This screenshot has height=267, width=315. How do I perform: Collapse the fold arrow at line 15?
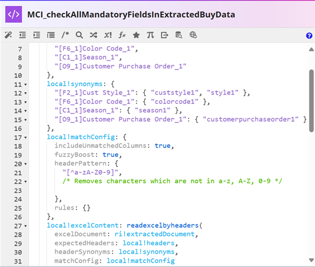pos(26,120)
